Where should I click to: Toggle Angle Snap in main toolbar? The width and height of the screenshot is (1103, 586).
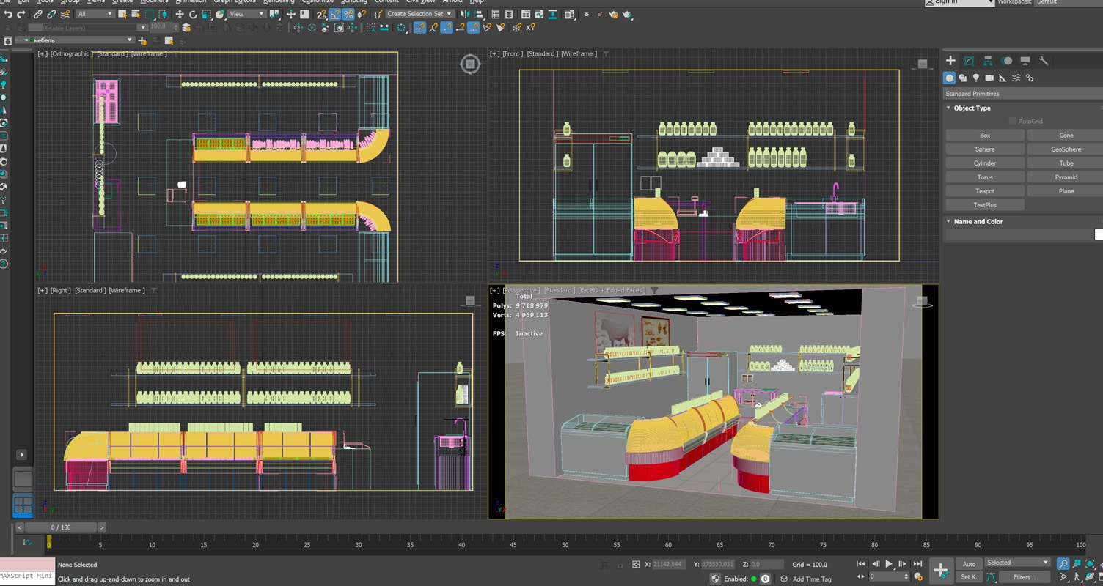click(x=334, y=14)
